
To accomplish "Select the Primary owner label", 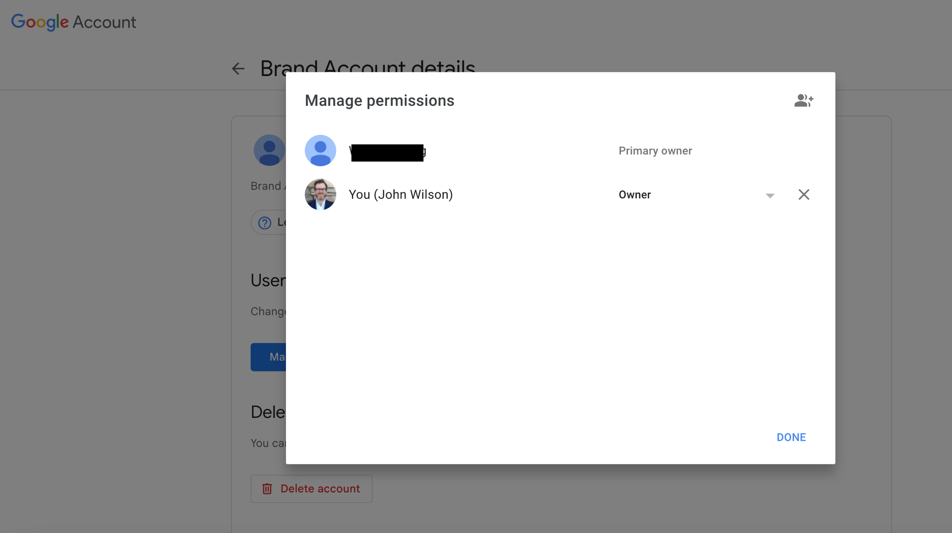I will (x=655, y=150).
